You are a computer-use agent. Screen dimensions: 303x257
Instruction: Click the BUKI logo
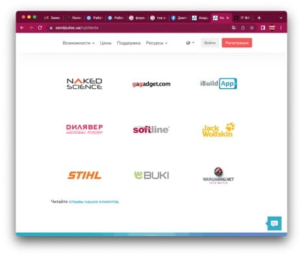[151, 175]
